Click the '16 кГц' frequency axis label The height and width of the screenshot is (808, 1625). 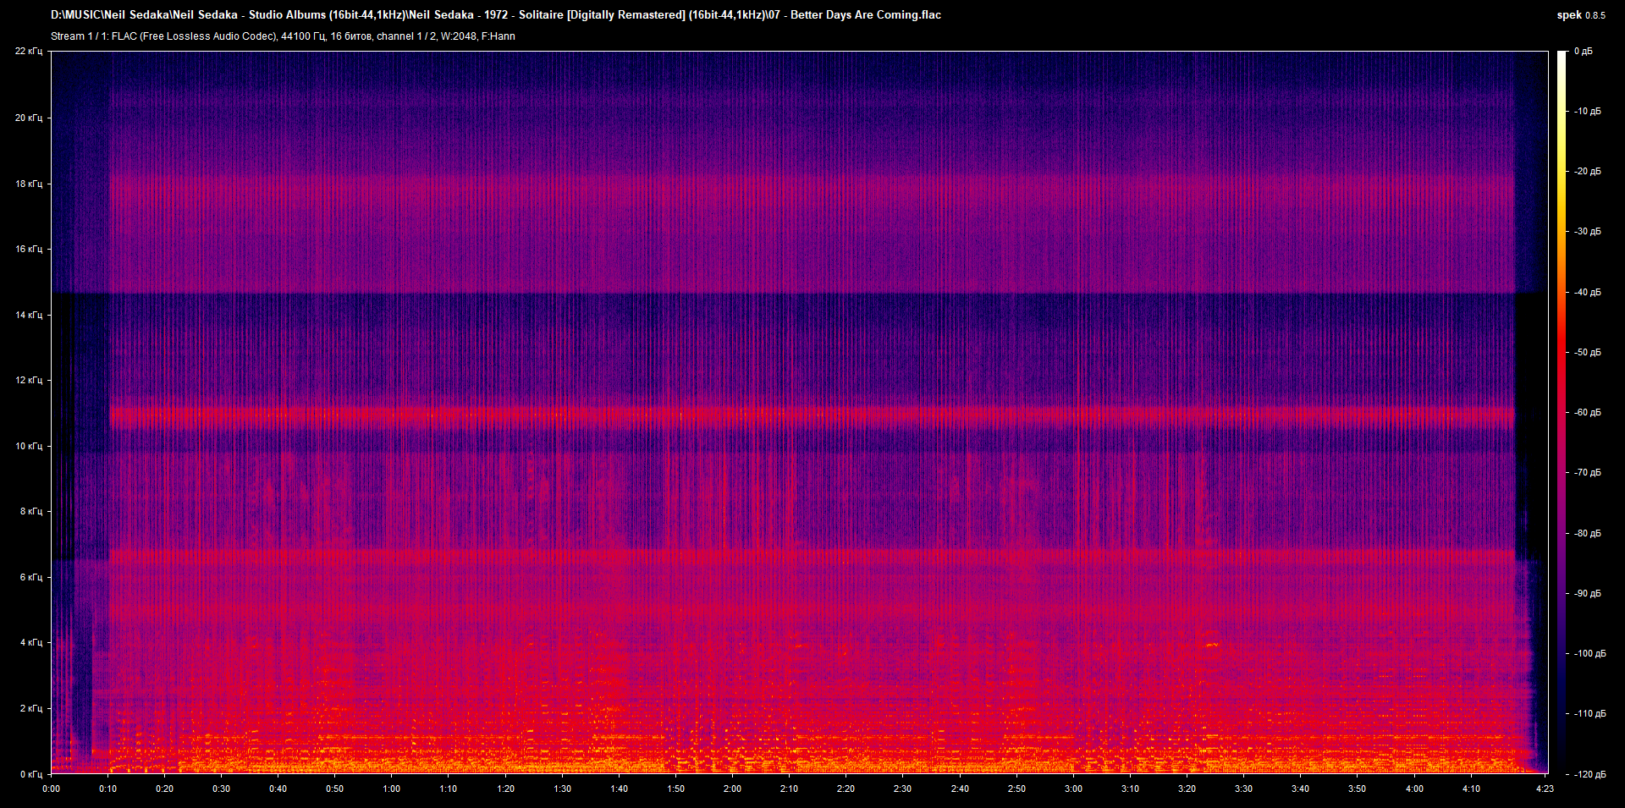coord(29,249)
